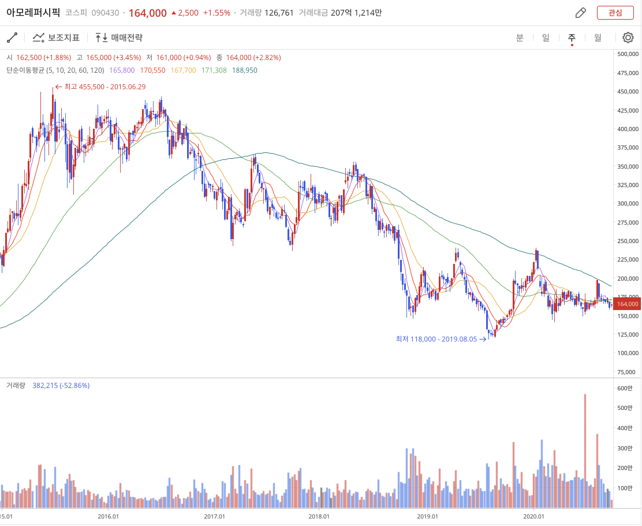This screenshot has height=526, width=642.
Task: Click the 코스피 market label
Action: coord(76,13)
